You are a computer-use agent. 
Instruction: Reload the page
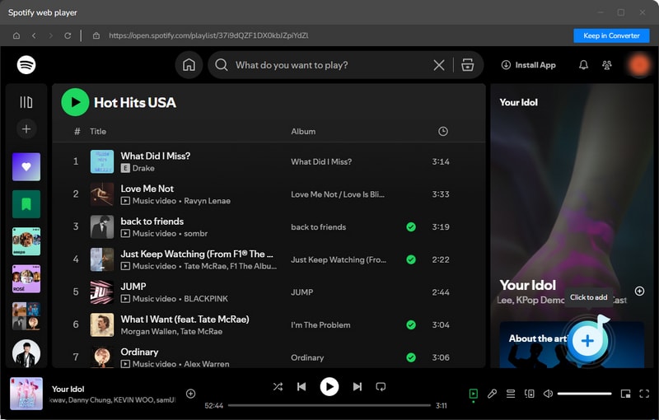coord(68,35)
